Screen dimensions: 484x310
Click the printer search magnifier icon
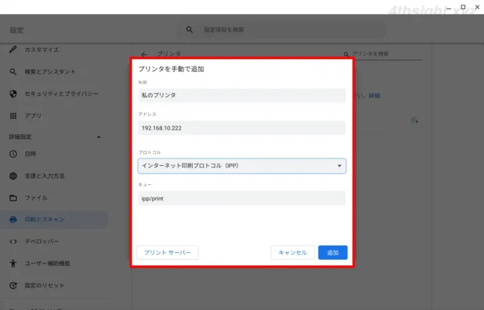click(346, 55)
